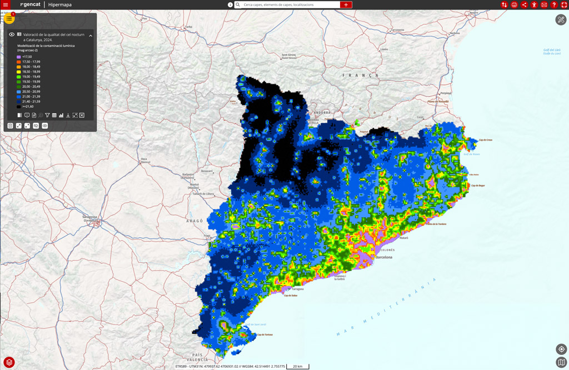
Task: Open the drawing tools pencil-ruler button
Action: 561,20
